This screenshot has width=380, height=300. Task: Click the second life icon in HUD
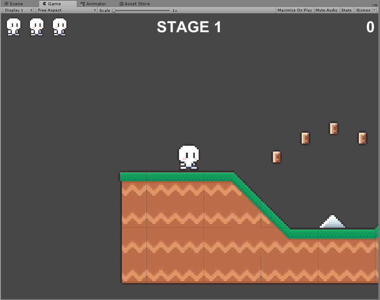(36, 27)
